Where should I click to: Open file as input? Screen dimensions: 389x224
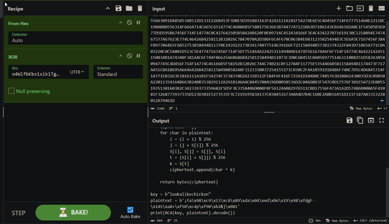point(360,9)
